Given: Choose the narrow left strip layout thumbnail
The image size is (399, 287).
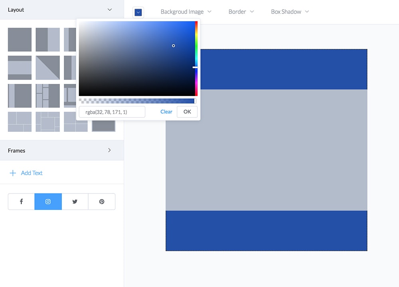Looking at the screenshot, I should [x=20, y=96].
